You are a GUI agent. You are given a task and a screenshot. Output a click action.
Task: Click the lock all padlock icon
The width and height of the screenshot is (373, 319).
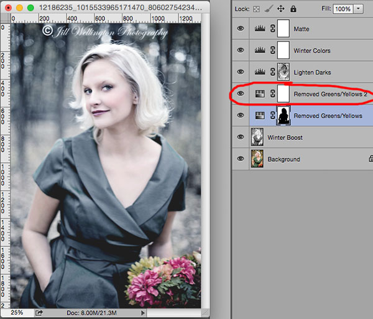pos(293,9)
